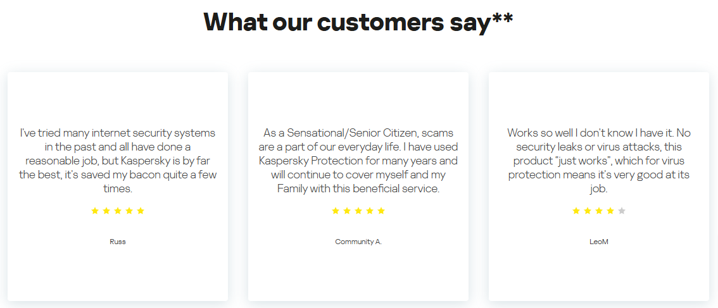Click the reviewer name Russ

[118, 242]
